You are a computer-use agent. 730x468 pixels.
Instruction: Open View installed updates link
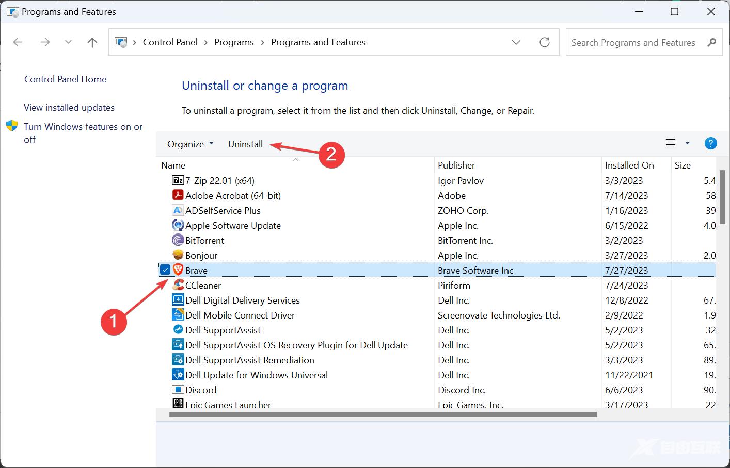click(x=69, y=108)
